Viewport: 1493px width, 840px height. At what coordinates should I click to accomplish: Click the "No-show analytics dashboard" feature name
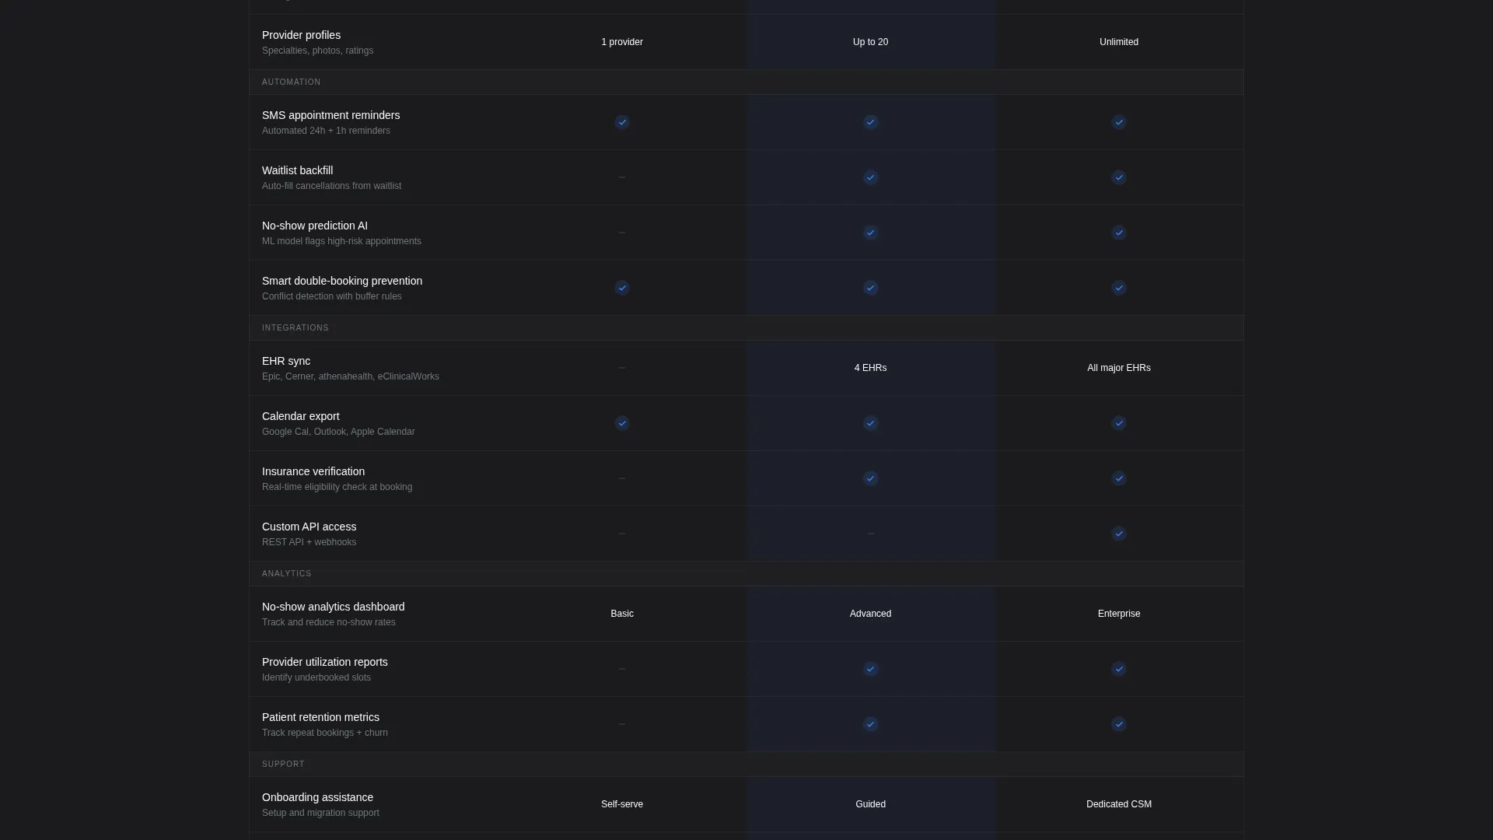point(333,607)
